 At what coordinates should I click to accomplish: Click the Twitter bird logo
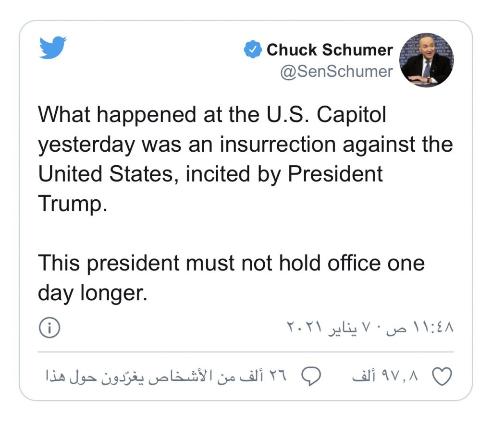coord(53,48)
